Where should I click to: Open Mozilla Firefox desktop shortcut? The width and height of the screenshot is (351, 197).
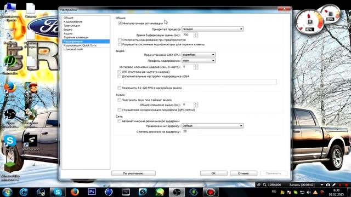pyautogui.click(x=10, y=91)
